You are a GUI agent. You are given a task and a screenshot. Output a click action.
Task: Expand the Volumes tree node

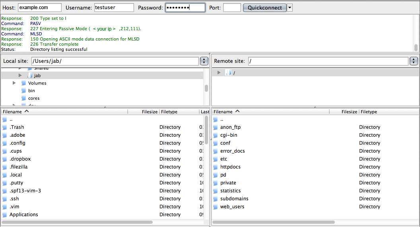coord(14,83)
